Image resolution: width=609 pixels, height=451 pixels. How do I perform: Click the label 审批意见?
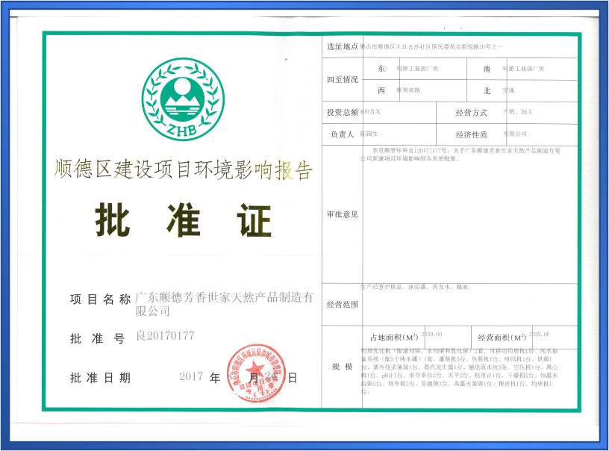(x=342, y=214)
